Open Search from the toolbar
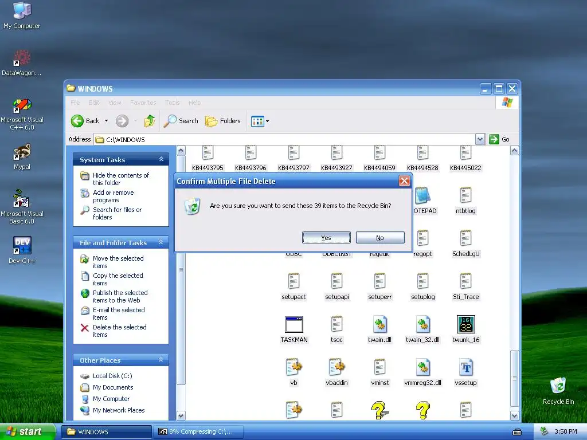 (181, 121)
